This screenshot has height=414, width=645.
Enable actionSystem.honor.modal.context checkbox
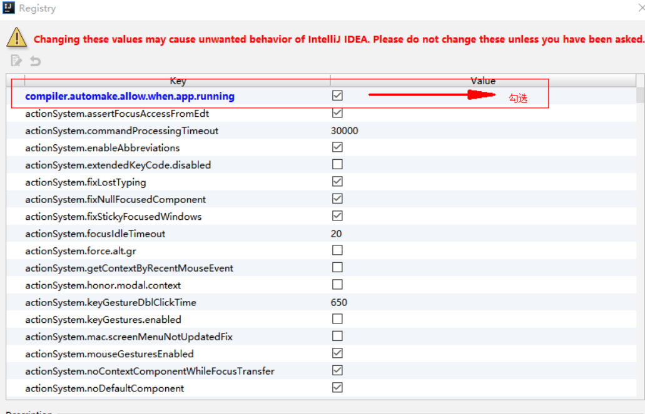(337, 285)
